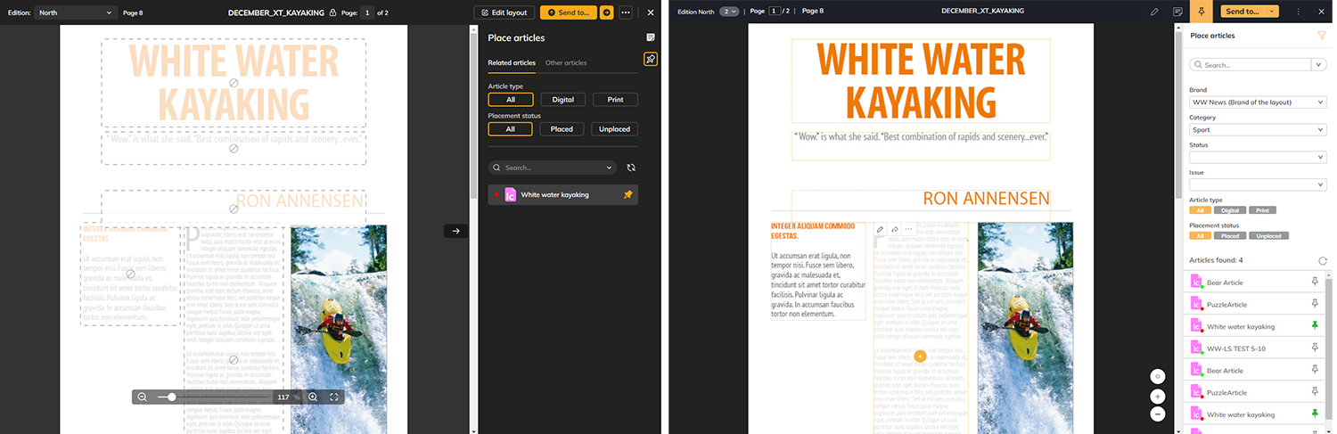Viewport: 1337px width, 434px height.
Task: Select Unplaced placement status in dark window
Action: [614, 129]
